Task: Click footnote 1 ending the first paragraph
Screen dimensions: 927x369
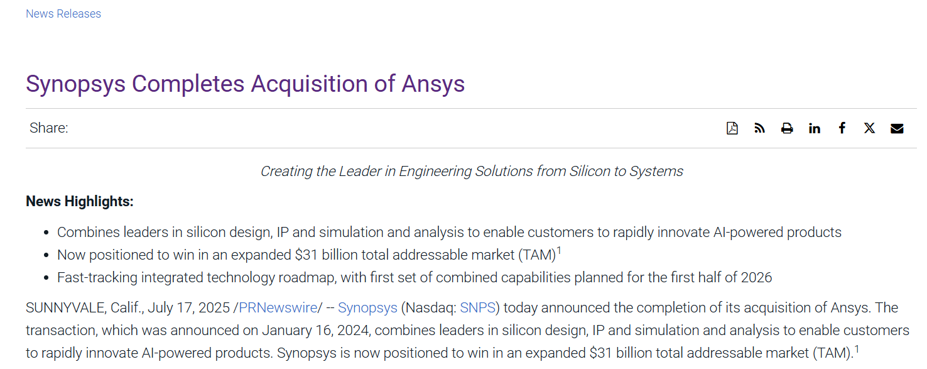Action: (857, 350)
